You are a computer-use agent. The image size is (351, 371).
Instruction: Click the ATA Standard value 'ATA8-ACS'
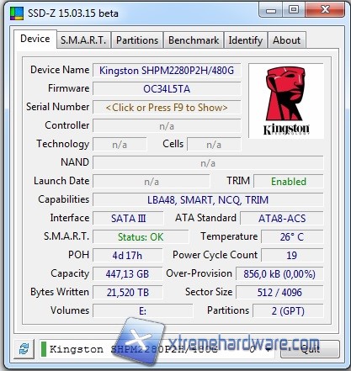pos(282,218)
